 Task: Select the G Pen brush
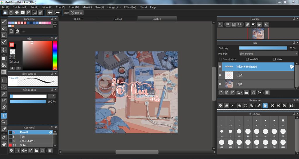(30, 145)
